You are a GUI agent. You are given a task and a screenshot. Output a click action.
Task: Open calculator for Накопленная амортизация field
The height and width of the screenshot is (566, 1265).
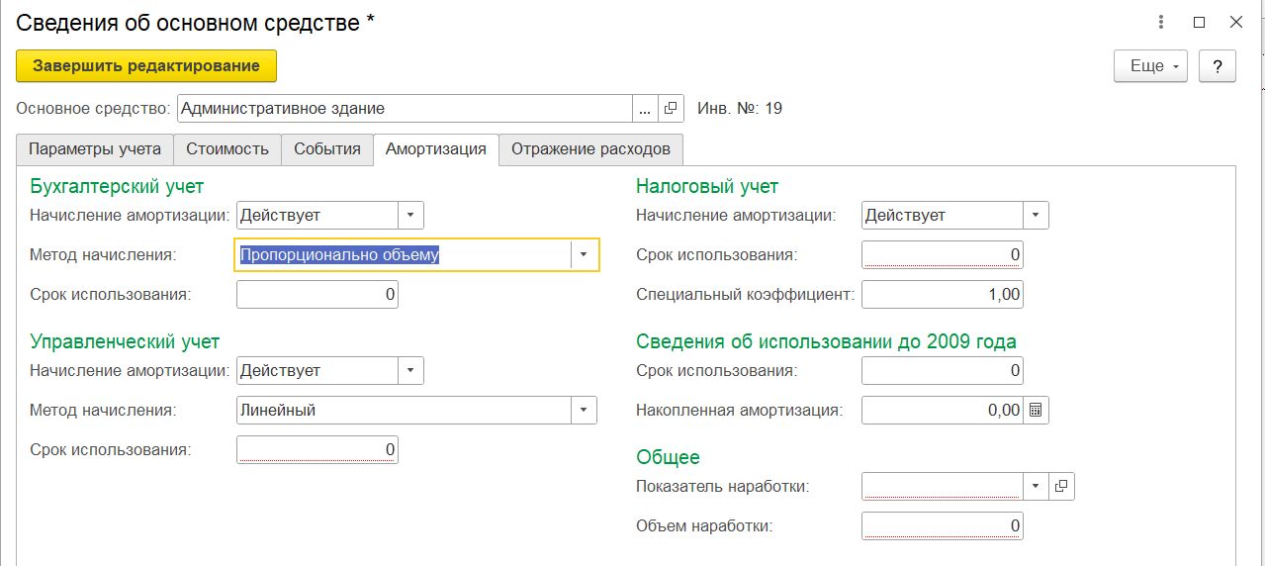pos(1036,410)
